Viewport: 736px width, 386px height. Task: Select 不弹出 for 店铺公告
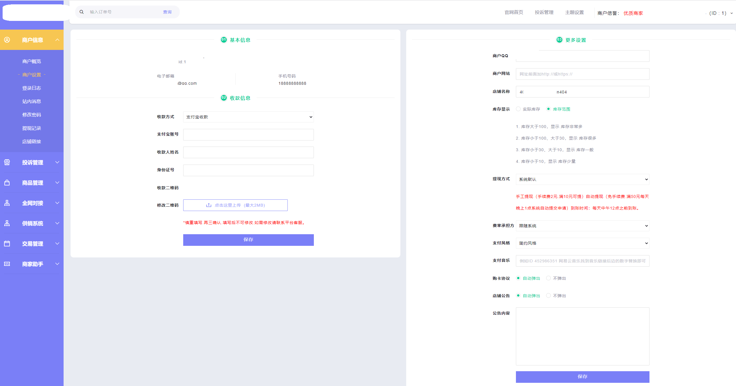tap(548, 295)
